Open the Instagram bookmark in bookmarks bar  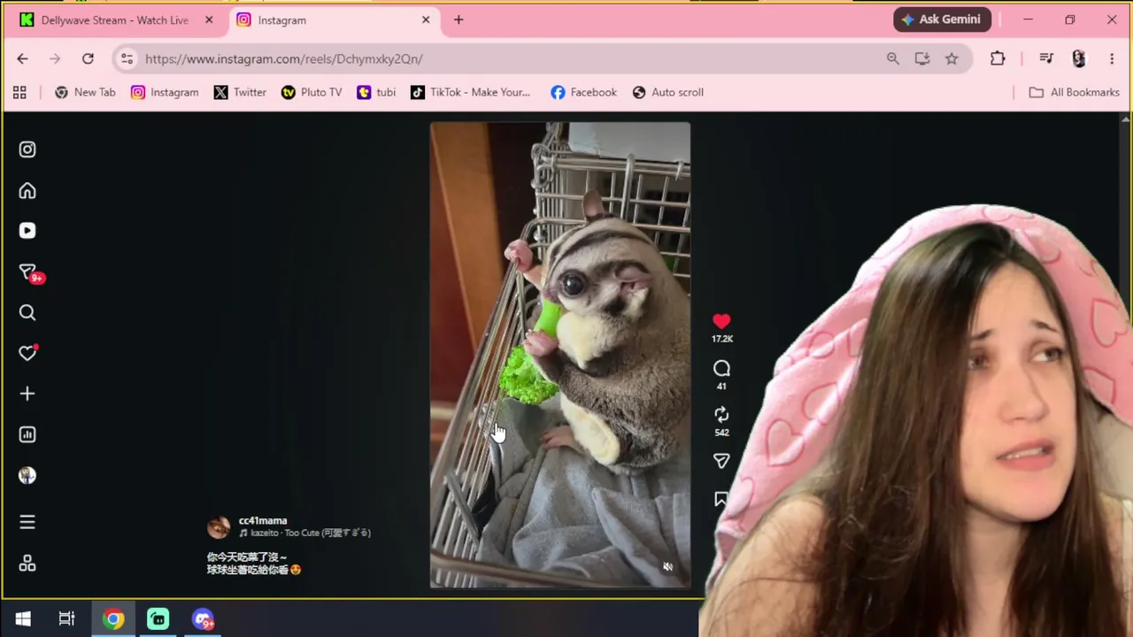[x=165, y=92]
